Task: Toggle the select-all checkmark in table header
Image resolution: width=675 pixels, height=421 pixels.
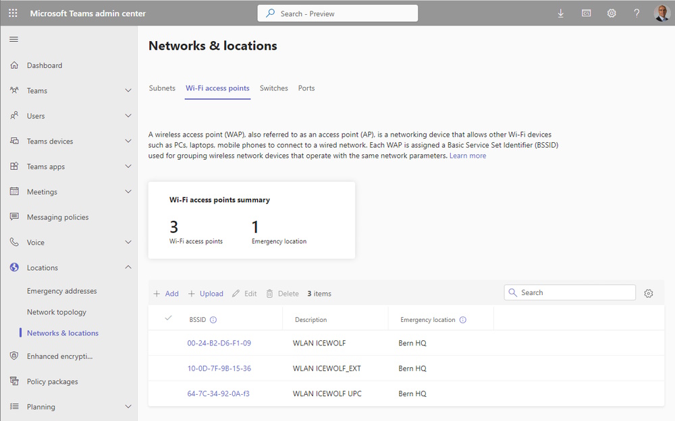Action: pos(168,319)
